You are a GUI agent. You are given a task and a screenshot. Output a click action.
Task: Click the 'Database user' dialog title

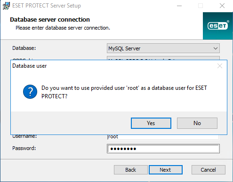click(30, 66)
